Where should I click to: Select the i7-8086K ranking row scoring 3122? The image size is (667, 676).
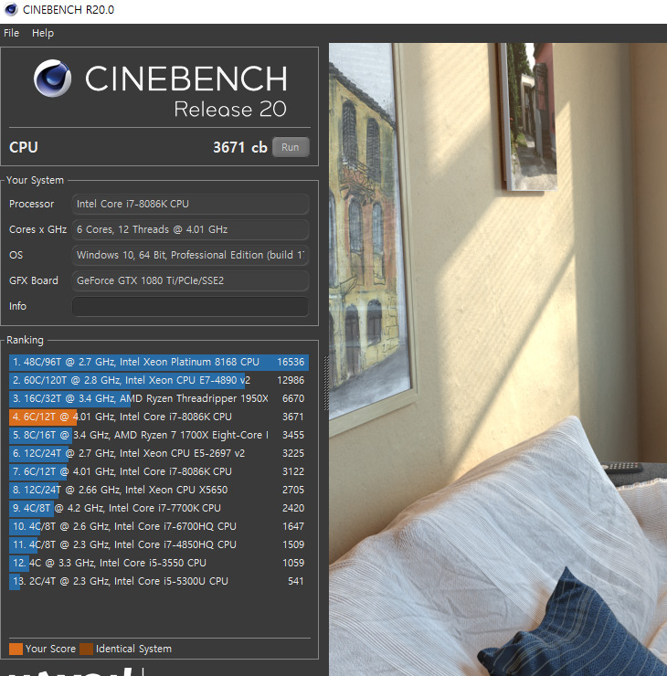click(159, 471)
